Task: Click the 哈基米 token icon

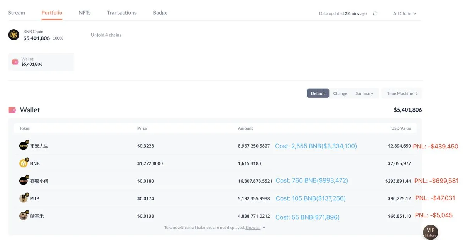Action: [24, 216]
